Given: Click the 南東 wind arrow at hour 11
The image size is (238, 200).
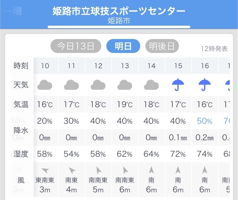Looking at the screenshot, I should click(72, 170).
